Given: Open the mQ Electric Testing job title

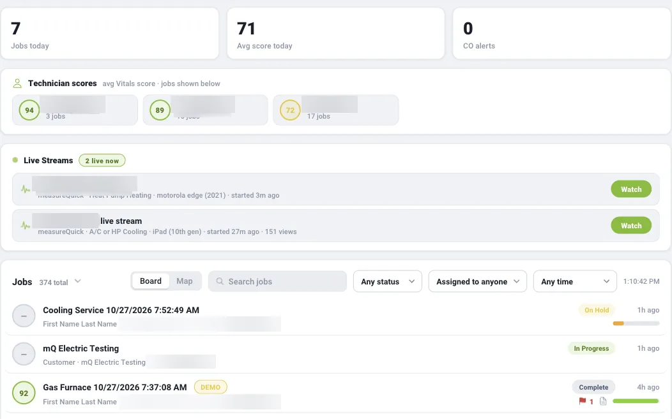Looking at the screenshot, I should [x=80, y=348].
